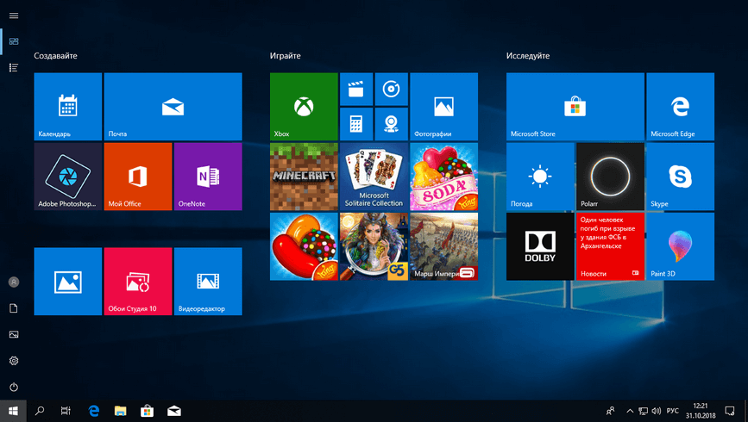The width and height of the screenshot is (748, 422).
Task: Launch the Polarr tile
Action: (610, 177)
